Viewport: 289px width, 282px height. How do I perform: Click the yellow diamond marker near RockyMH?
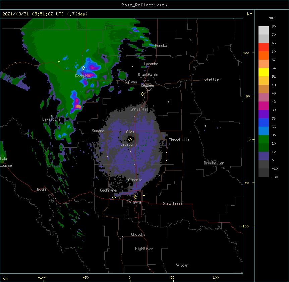(83, 68)
